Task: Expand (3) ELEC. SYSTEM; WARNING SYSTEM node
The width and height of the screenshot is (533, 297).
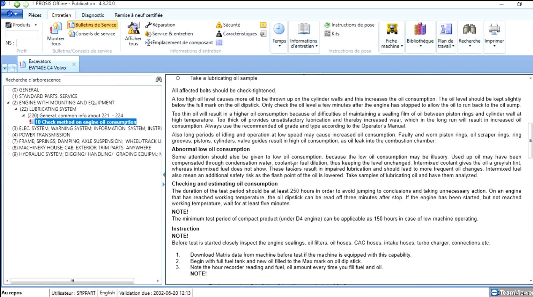Action: pos(8,128)
